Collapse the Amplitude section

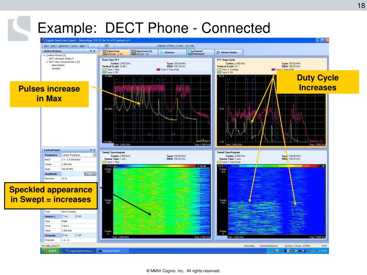pyautogui.click(x=43, y=174)
